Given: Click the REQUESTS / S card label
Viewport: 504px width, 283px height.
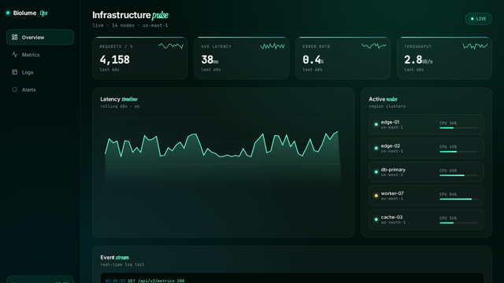Looking at the screenshot, I should pyautogui.click(x=116, y=46).
